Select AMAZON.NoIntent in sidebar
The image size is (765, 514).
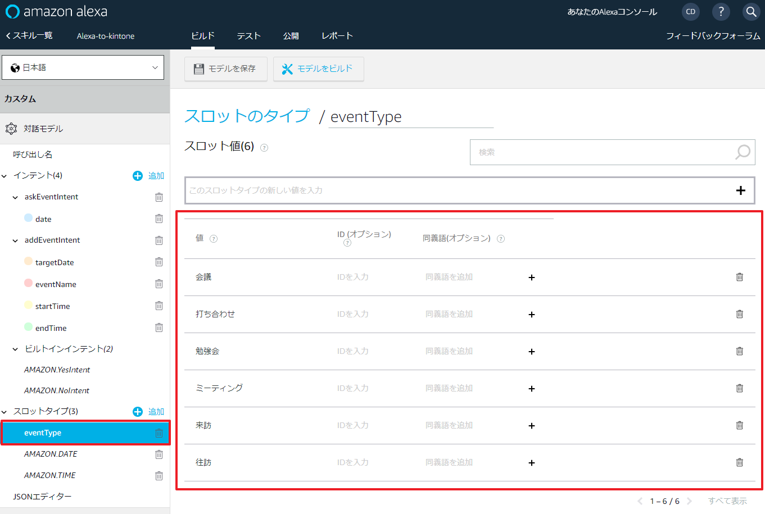[57, 391]
